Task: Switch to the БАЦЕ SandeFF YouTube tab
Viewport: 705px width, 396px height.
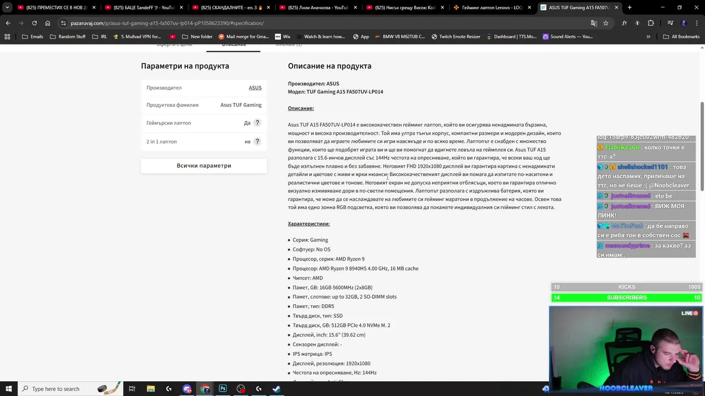Action: [x=143, y=7]
